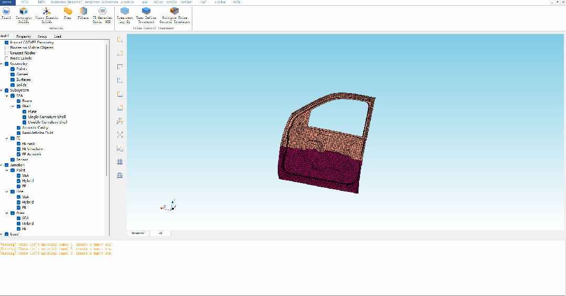
Task: Collapse the Point junction branch
Action: pos(7,170)
